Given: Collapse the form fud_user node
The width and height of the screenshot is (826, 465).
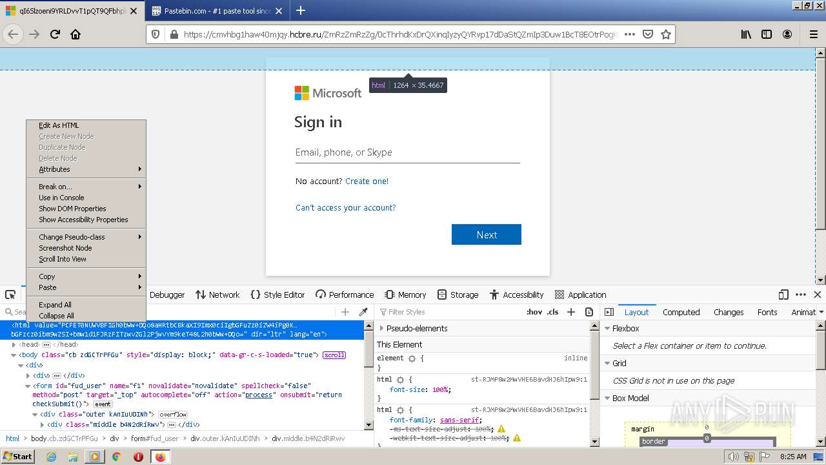Looking at the screenshot, I should coord(28,386).
